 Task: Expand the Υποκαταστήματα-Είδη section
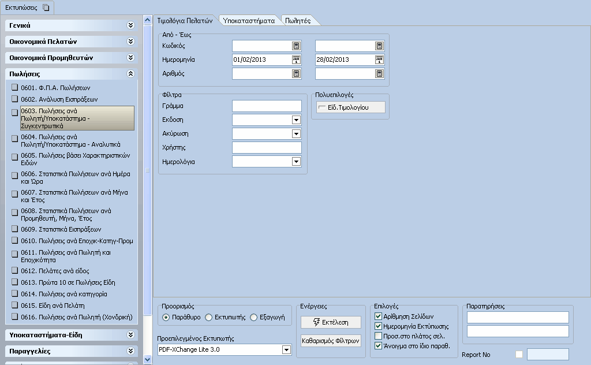130,335
